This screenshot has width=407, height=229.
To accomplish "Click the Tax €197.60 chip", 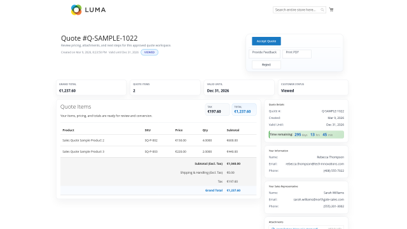I will pyautogui.click(x=217, y=109).
